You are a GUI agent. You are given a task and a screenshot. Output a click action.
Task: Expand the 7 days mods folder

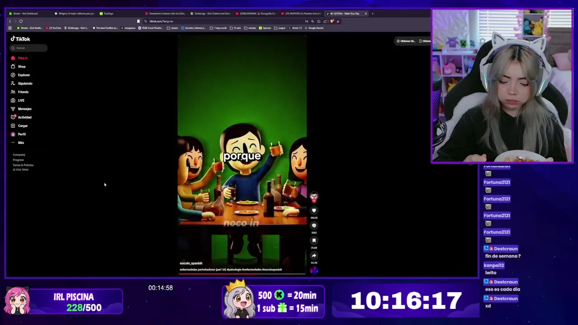tap(218, 28)
